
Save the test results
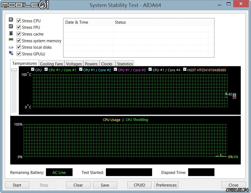[105, 185]
